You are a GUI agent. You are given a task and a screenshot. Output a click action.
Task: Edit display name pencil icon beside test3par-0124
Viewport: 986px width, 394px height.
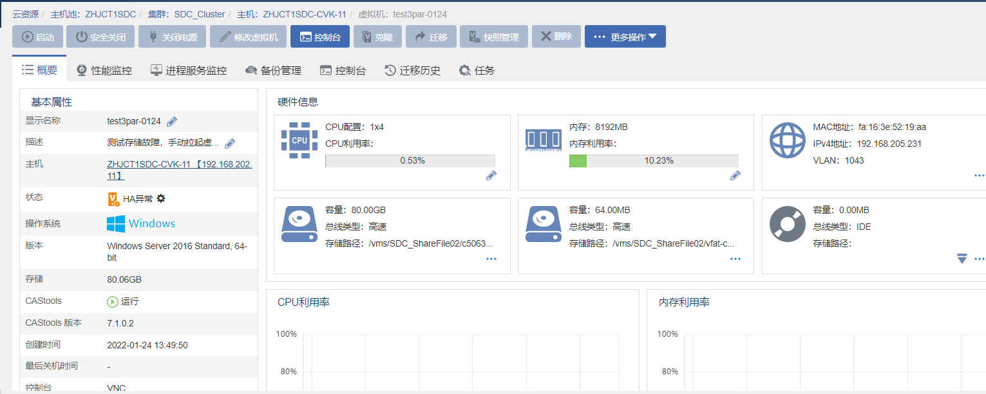tap(172, 121)
